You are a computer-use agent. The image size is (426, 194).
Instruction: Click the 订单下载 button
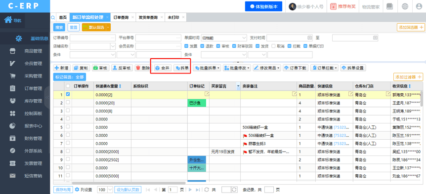(x=296, y=68)
